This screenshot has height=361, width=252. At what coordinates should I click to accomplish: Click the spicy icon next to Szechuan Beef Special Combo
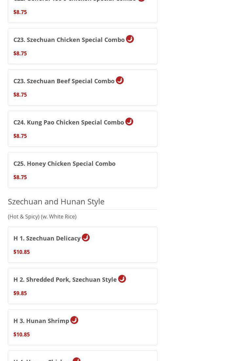pyautogui.click(x=120, y=80)
